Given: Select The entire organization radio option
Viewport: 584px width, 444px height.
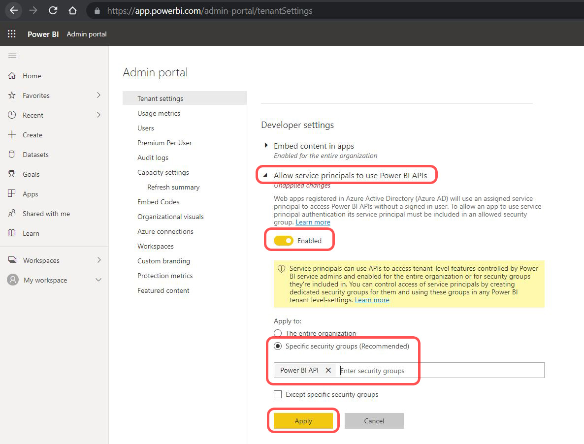Looking at the screenshot, I should pyautogui.click(x=278, y=333).
